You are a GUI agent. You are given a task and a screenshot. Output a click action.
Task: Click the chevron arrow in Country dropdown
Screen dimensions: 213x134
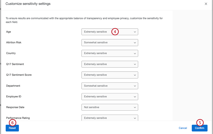135,54
